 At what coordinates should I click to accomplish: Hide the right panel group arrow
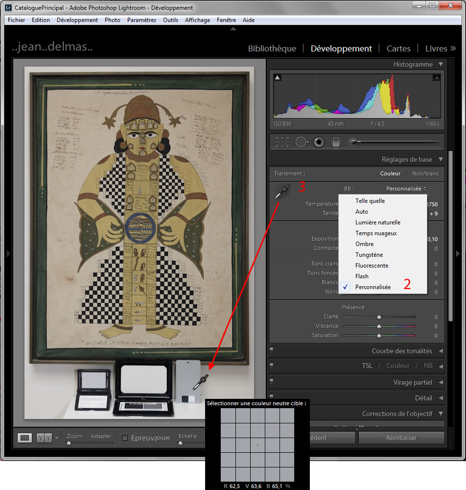click(x=458, y=253)
